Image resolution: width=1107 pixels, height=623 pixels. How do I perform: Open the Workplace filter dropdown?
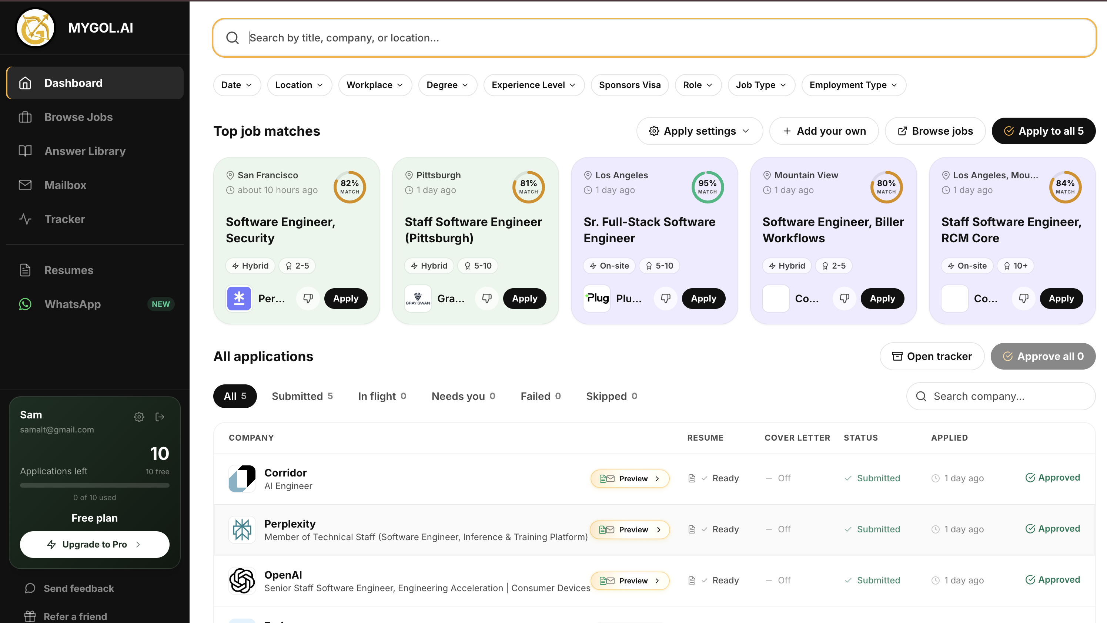(x=375, y=85)
